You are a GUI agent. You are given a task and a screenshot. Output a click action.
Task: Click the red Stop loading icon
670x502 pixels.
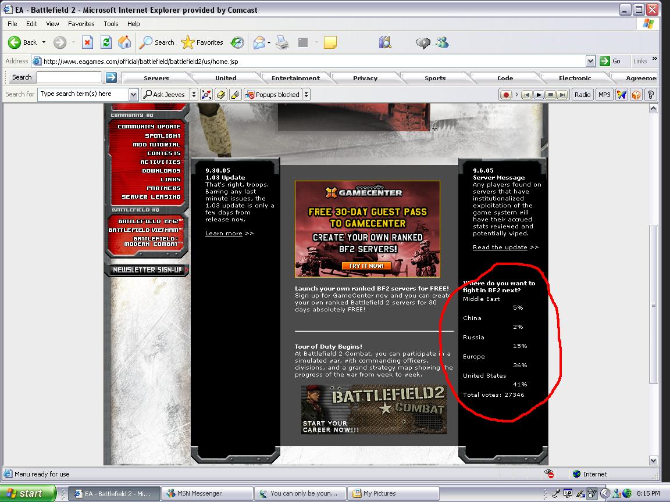click(87, 42)
